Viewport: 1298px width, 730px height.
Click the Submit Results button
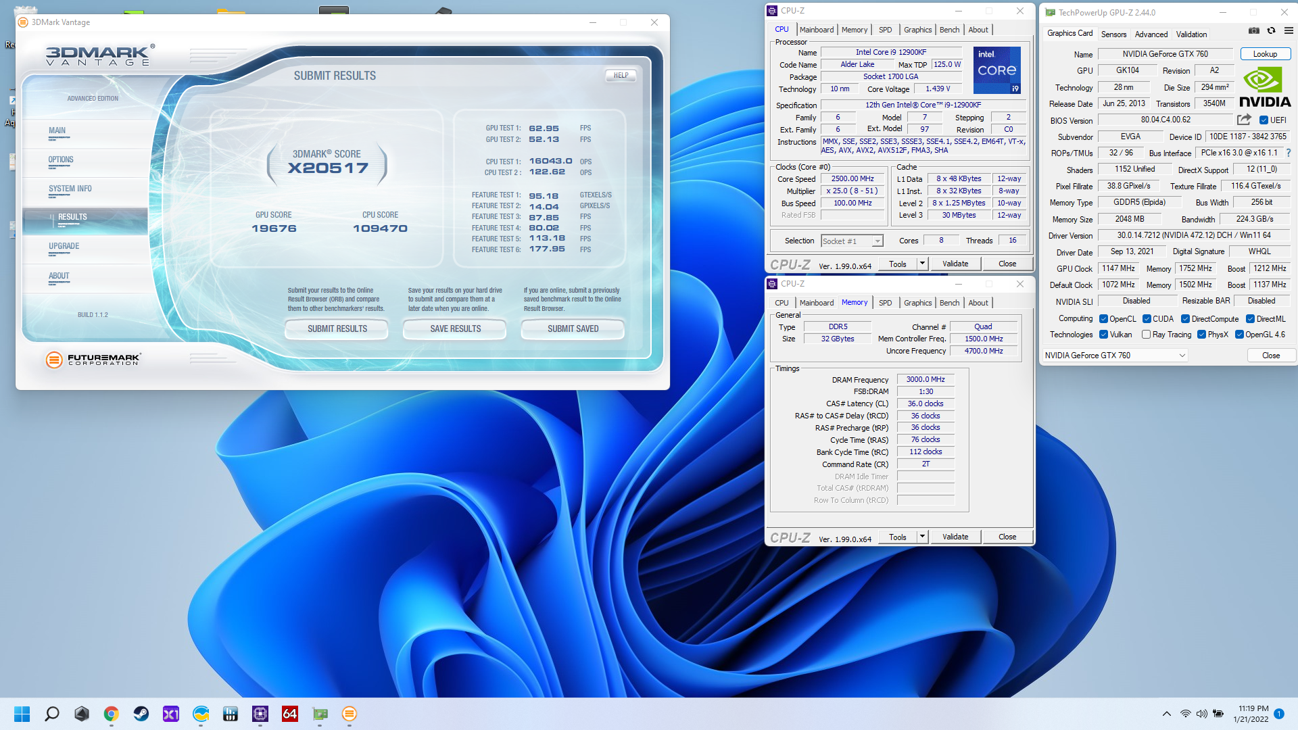[337, 328]
